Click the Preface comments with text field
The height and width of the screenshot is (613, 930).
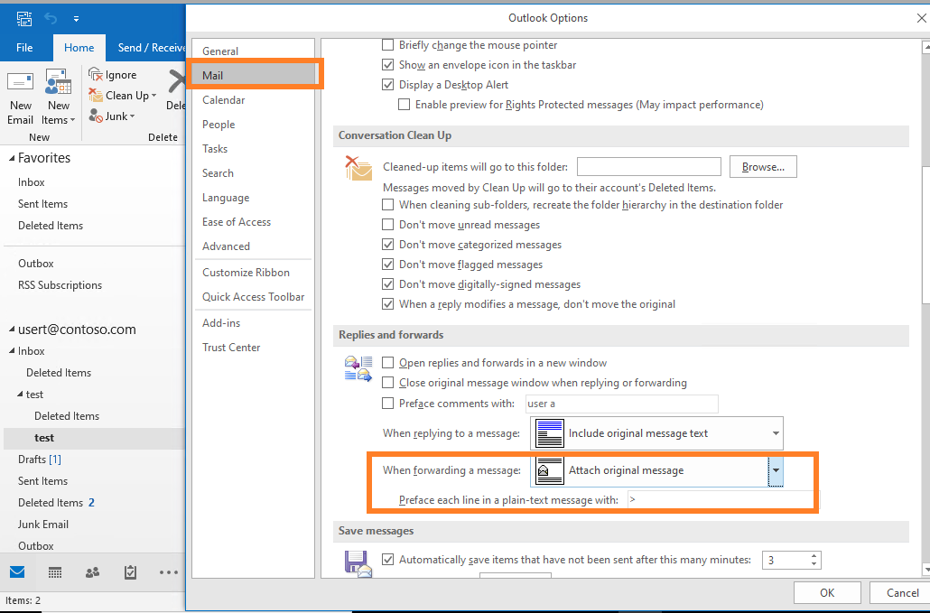point(621,404)
